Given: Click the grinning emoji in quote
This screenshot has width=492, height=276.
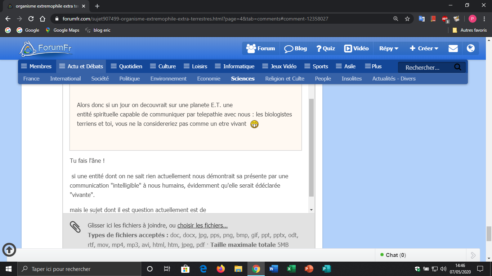Looking at the screenshot, I should pos(254,124).
